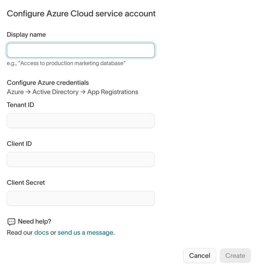Cancel the service account configuration
The height and width of the screenshot is (272, 259).
tap(199, 256)
